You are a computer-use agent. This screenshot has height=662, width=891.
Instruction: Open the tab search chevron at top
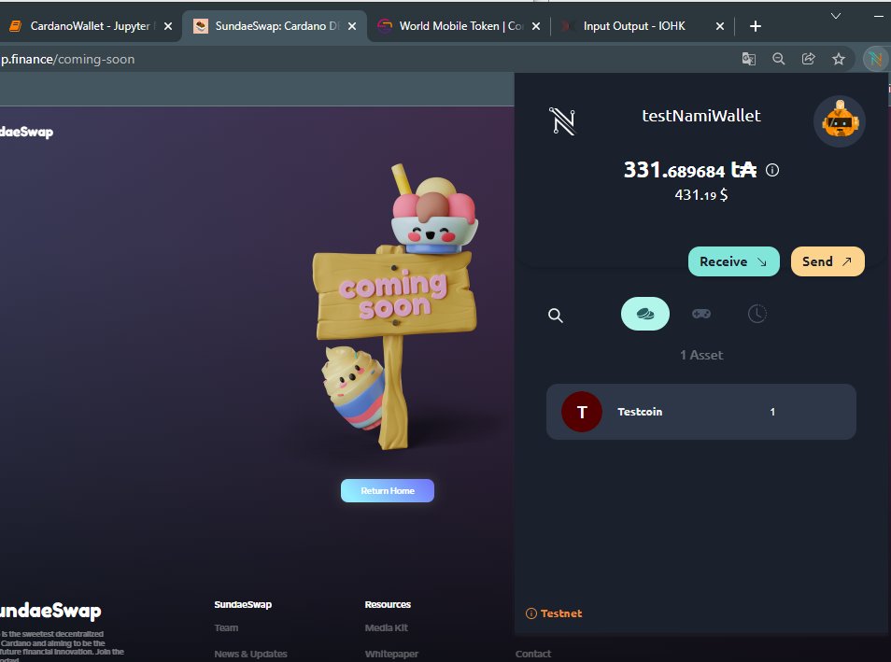[x=835, y=16]
